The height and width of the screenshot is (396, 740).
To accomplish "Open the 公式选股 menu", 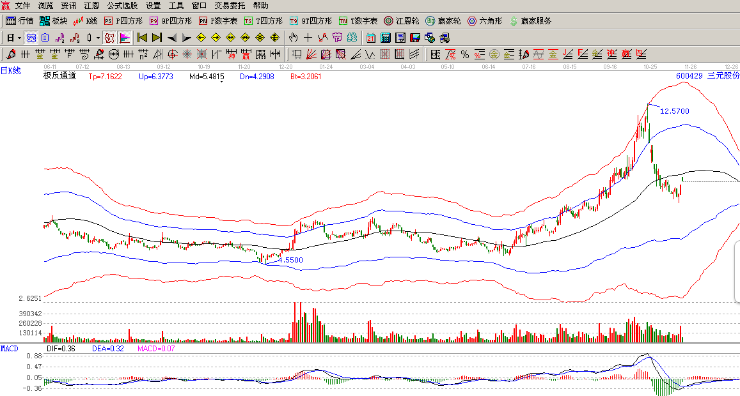I will click(x=122, y=5).
